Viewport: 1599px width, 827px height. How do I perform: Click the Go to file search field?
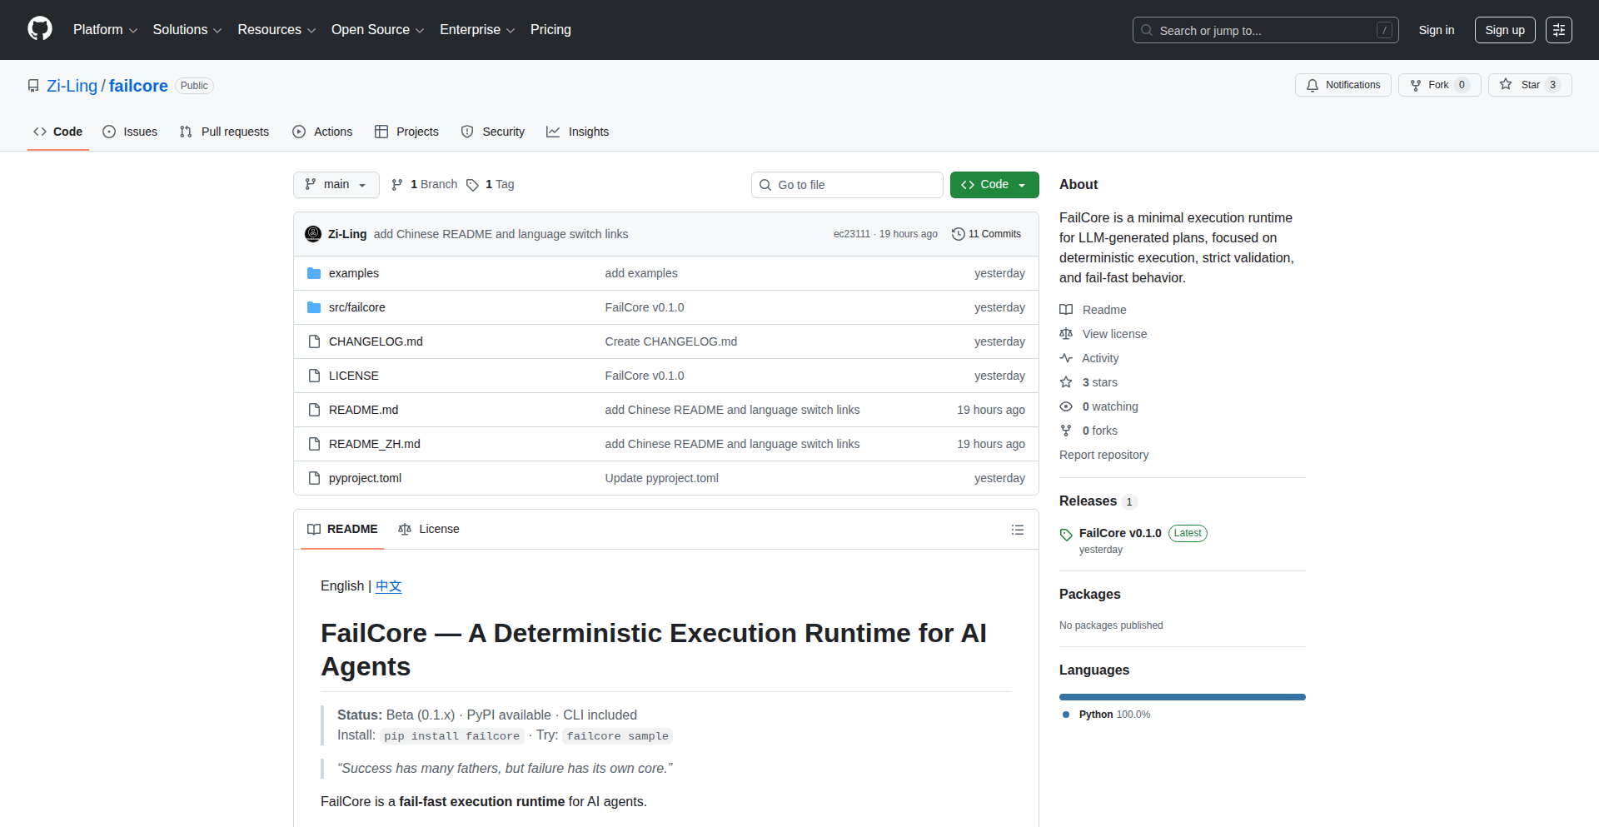847,185
